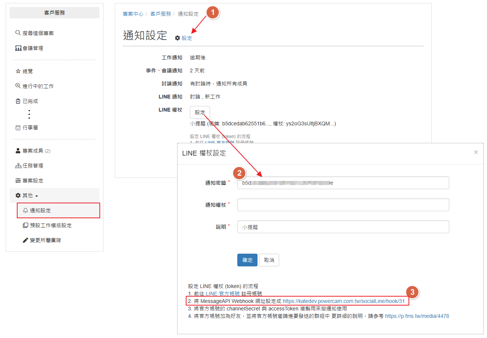Click the 有討論時,通知所有成員 text
This screenshot has height=338, width=487.
click(219, 84)
